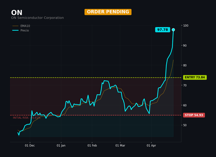Click the 50 price axis tick label
Screen dimensions: 216x157
point(185,125)
